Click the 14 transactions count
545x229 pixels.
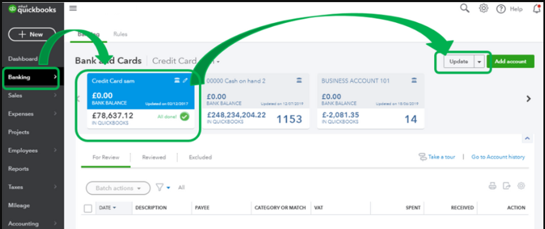pyautogui.click(x=411, y=119)
